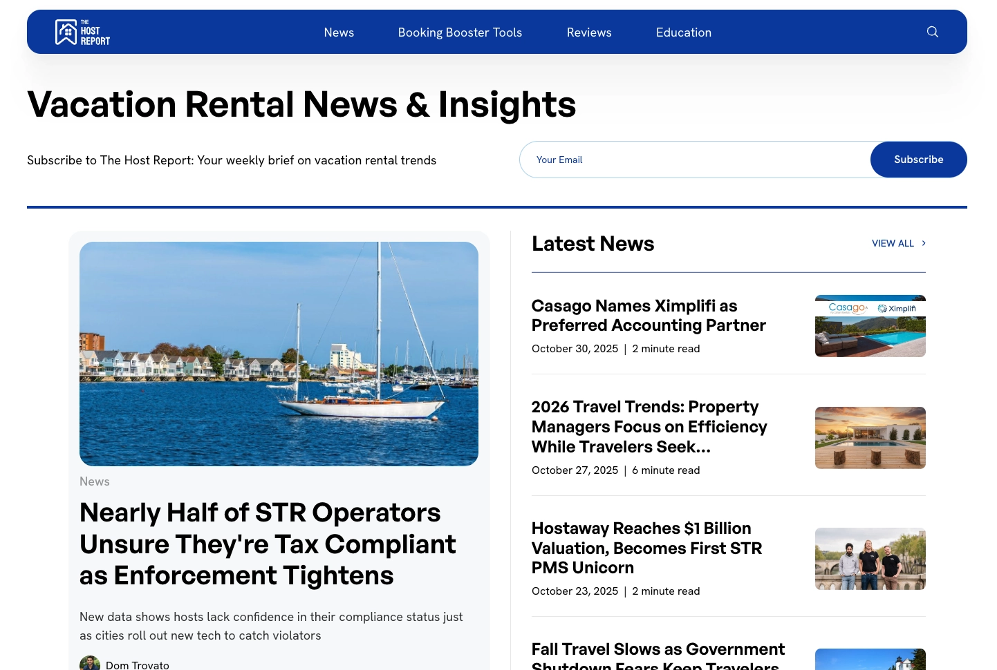Click the Hostaway founders photo thumbnail
Screen dimensions: 997x670
(870, 558)
